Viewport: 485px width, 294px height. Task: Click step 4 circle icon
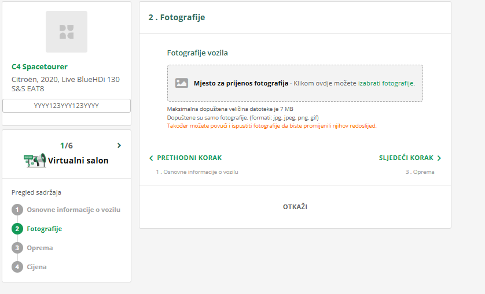pyautogui.click(x=17, y=267)
